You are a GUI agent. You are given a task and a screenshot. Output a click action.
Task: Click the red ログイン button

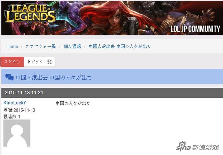tap(12, 62)
